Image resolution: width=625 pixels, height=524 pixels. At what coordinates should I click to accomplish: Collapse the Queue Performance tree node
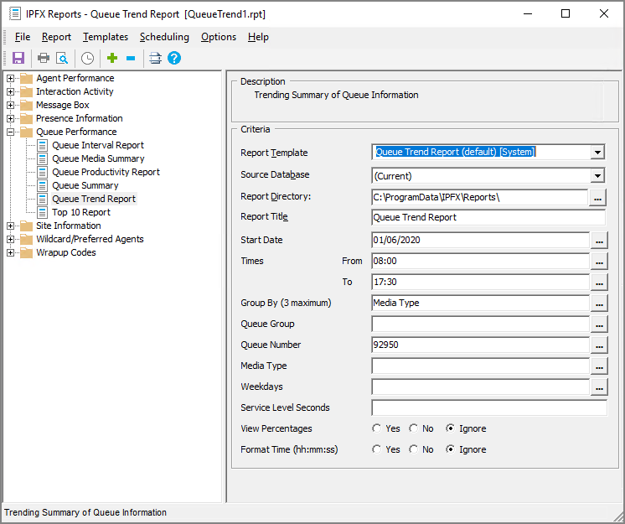pyautogui.click(x=10, y=132)
